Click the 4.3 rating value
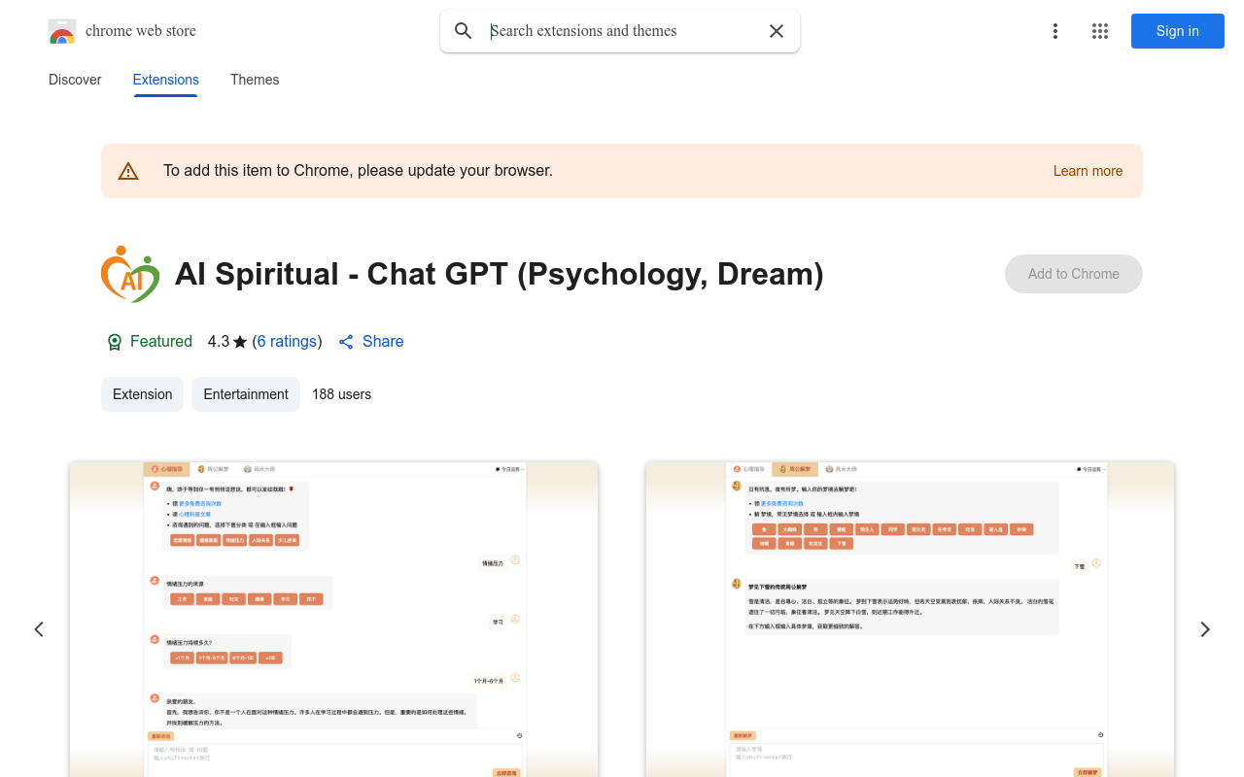This screenshot has width=1244, height=777. [x=219, y=342]
